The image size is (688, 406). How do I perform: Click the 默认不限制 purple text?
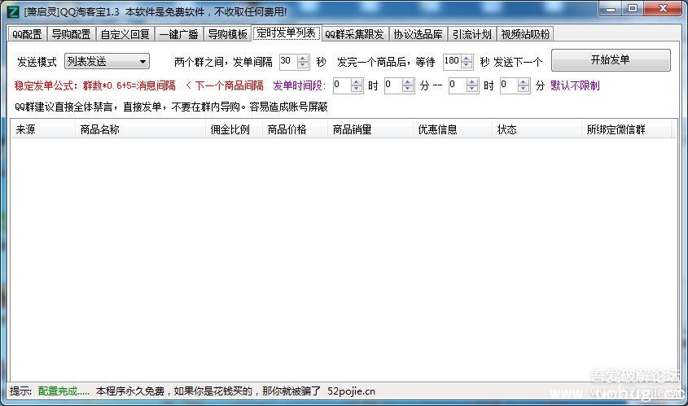pos(575,85)
